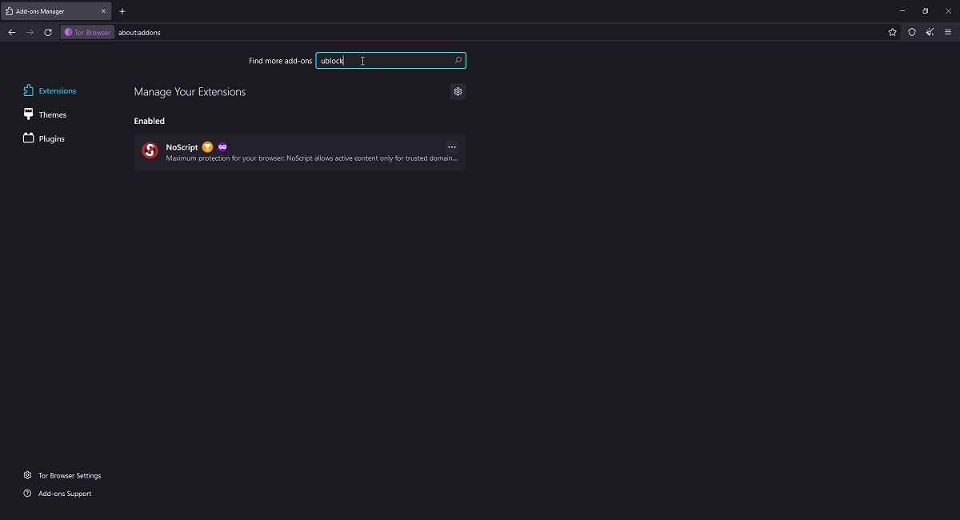Click the page reload button
960x520 pixels.
pyautogui.click(x=47, y=32)
